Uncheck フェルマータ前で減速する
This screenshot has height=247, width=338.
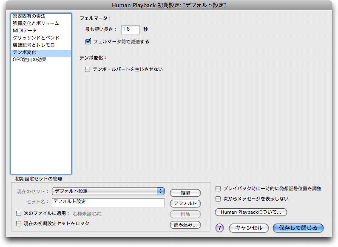point(88,41)
